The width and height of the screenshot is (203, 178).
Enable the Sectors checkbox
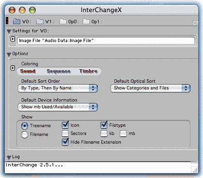tap(65, 133)
